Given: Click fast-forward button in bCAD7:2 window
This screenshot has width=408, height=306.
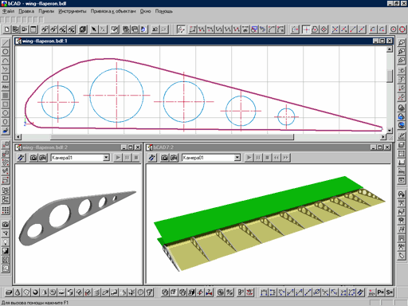Looking at the screenshot, I should [x=285, y=158].
